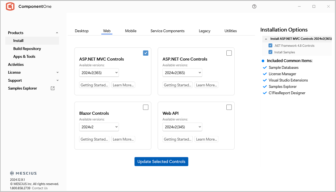Toggle the Install Samples checkbox
The image size is (336, 192).
click(x=270, y=52)
